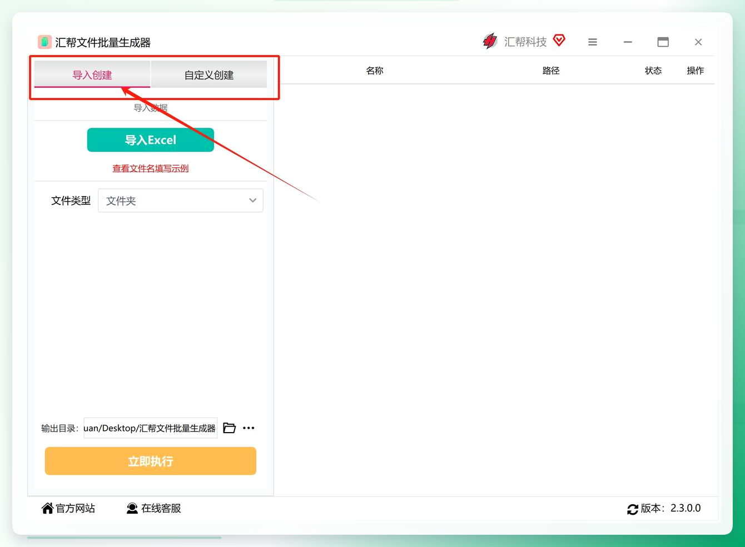
Task: Open the 在线客服 link text
Action: click(x=161, y=508)
